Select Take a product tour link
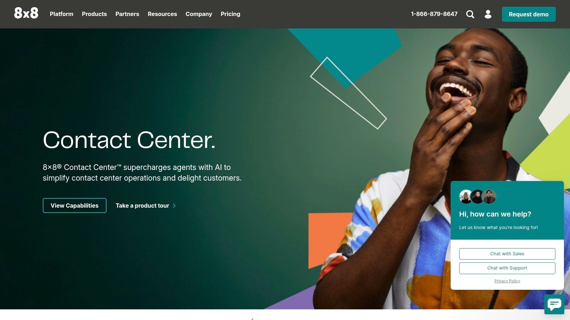The image size is (570, 320). (x=142, y=206)
